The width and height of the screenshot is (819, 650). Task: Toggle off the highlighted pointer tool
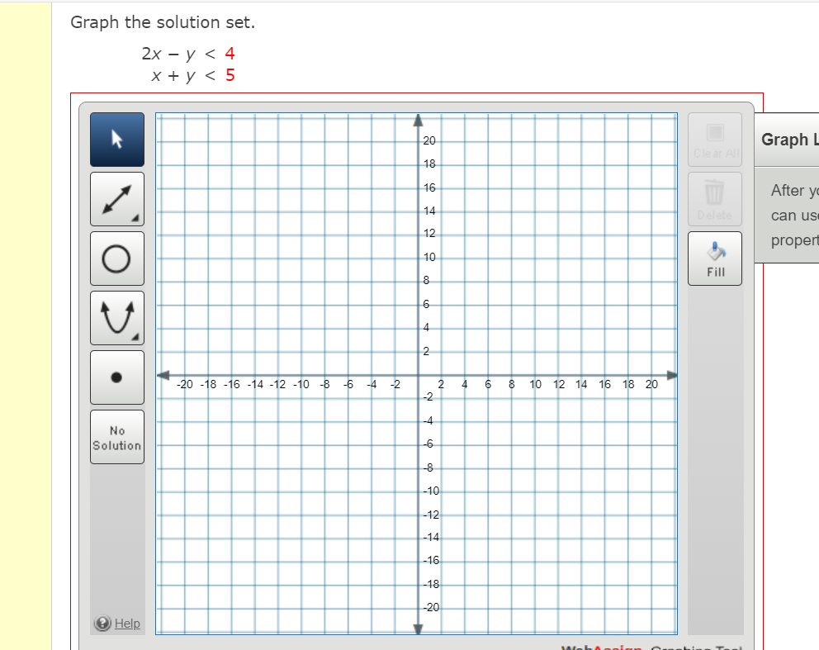(116, 140)
